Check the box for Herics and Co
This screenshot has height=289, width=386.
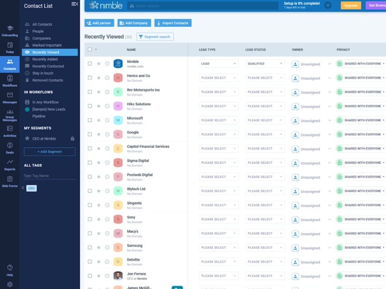[x=90, y=78]
